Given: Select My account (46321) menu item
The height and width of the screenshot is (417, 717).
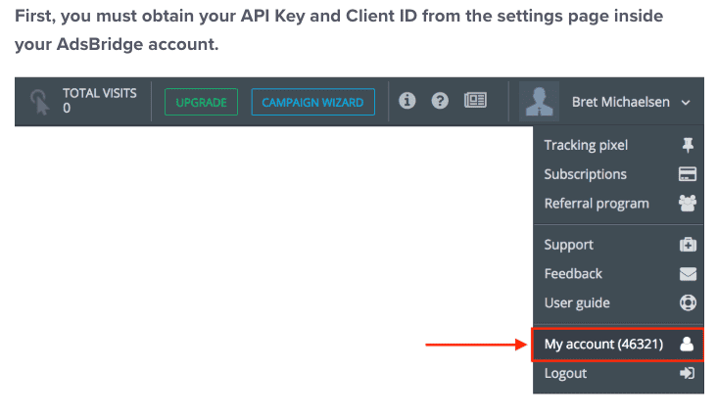Looking at the screenshot, I should point(617,345).
